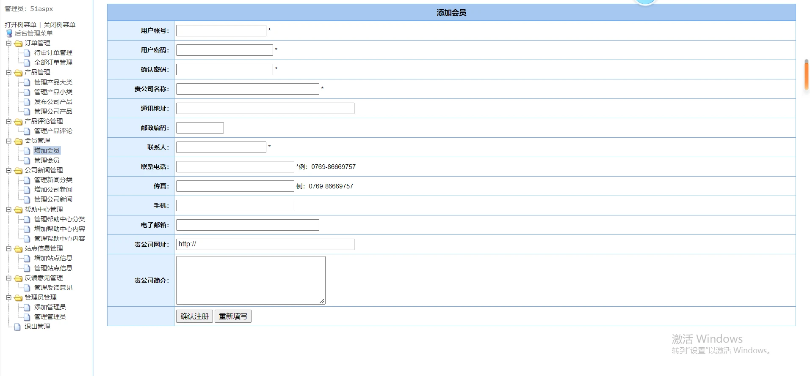
Task: Click the 后台管理菜单 root icon
Action: [x=9, y=33]
